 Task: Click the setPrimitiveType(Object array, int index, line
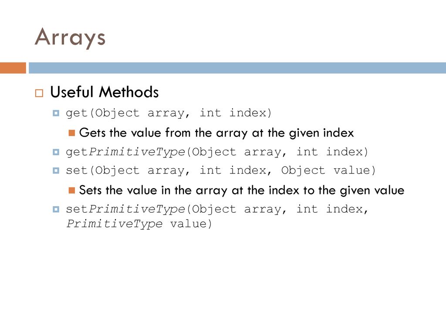217,210
